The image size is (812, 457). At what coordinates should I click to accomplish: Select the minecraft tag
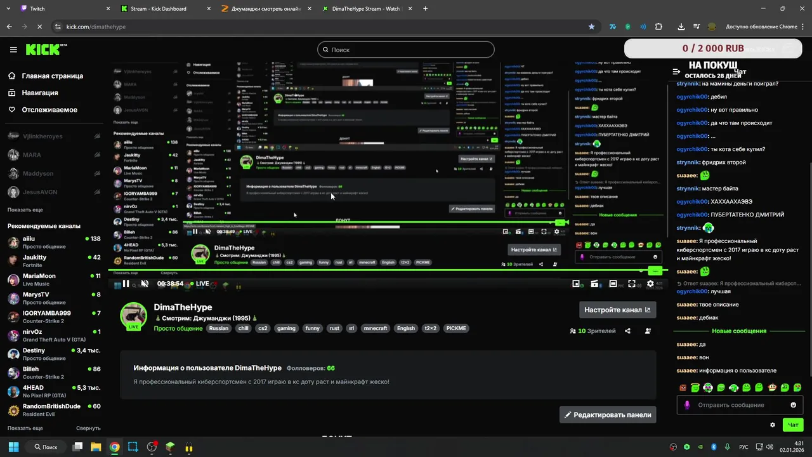point(376,328)
